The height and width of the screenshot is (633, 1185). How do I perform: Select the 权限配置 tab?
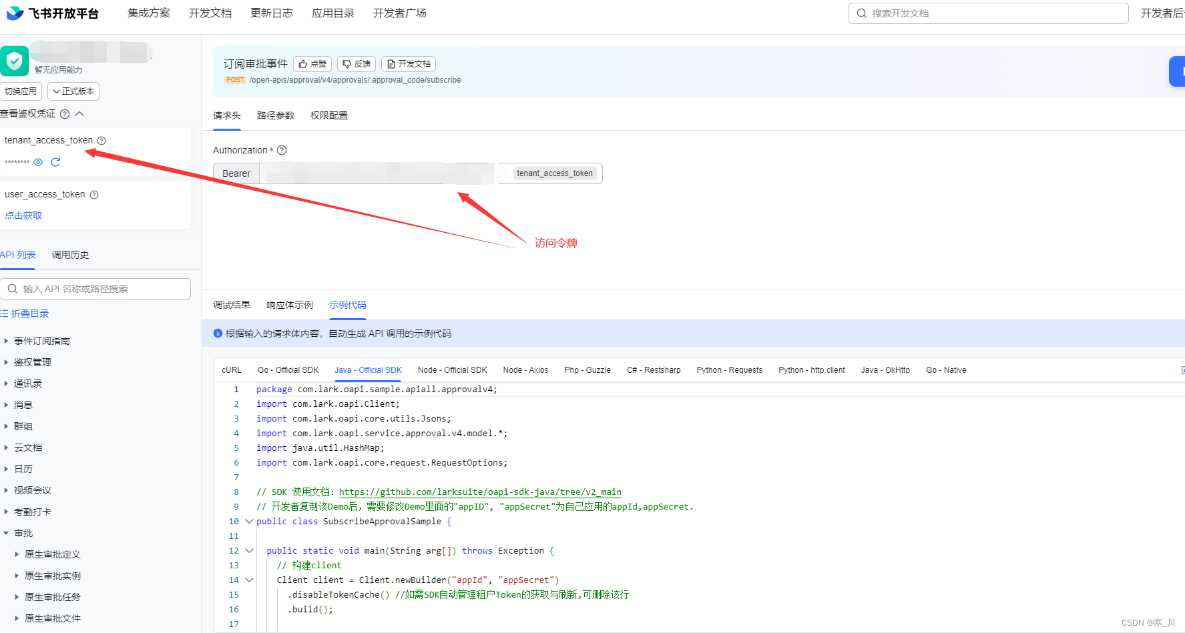[x=329, y=115]
